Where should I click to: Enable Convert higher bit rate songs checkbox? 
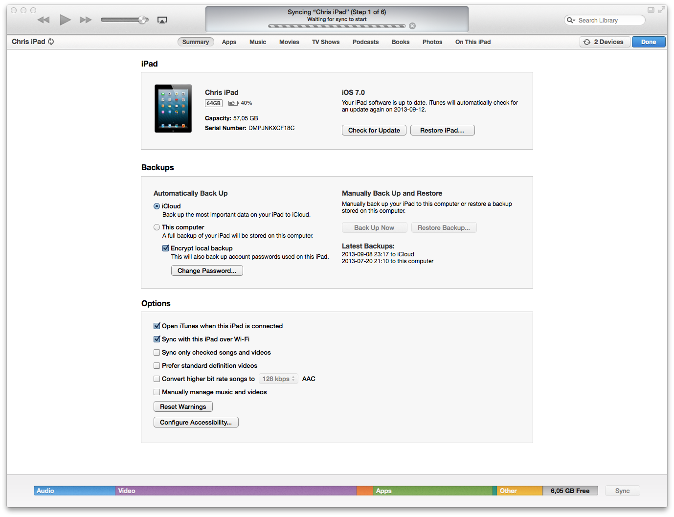coord(157,379)
